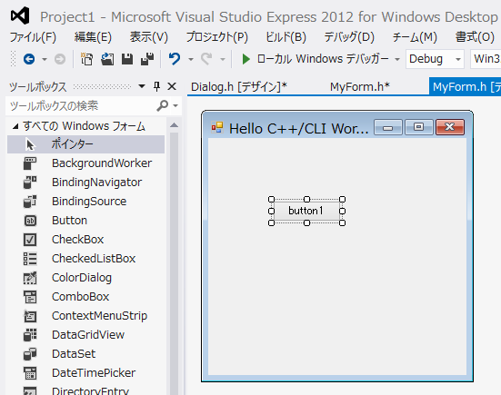Select the DataSet icon
Image resolution: width=501 pixels, height=395 pixels.
[x=30, y=354]
